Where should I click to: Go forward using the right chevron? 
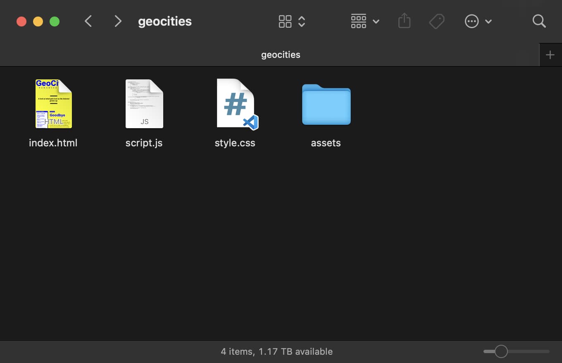[118, 21]
